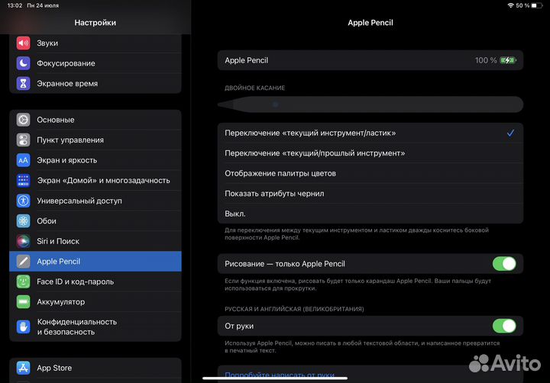Open "Экран и яркость" settings

[67, 160]
